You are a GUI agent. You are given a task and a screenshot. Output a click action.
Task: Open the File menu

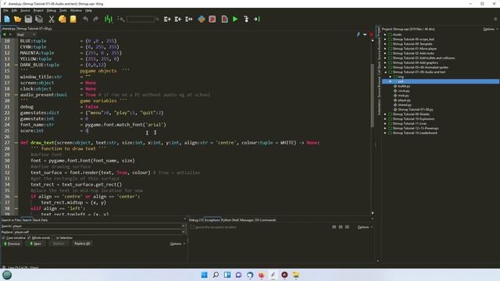coord(5,10)
